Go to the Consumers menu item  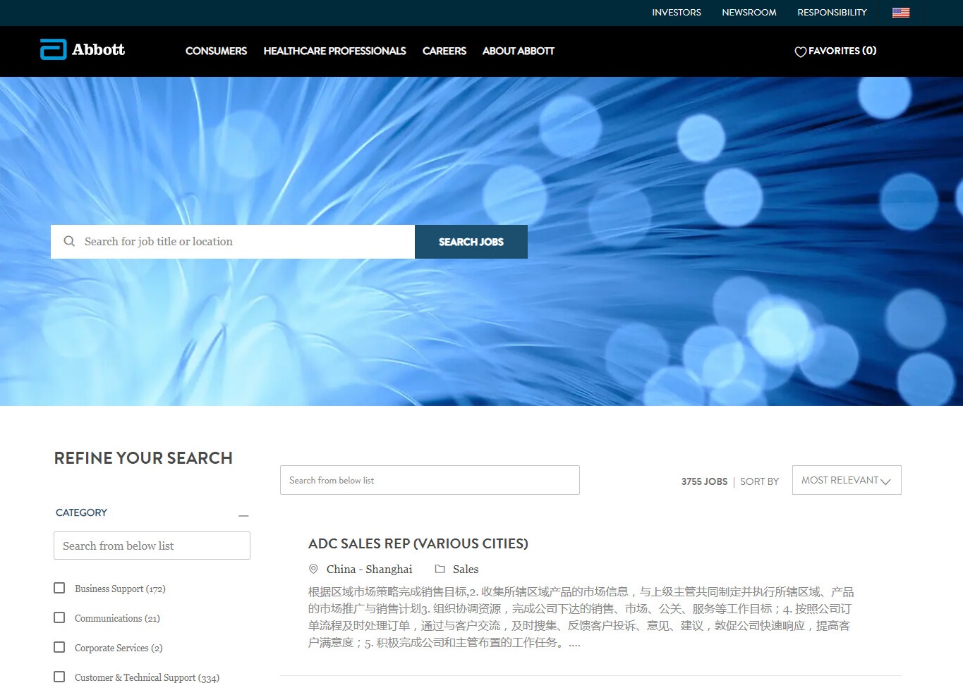pos(216,51)
